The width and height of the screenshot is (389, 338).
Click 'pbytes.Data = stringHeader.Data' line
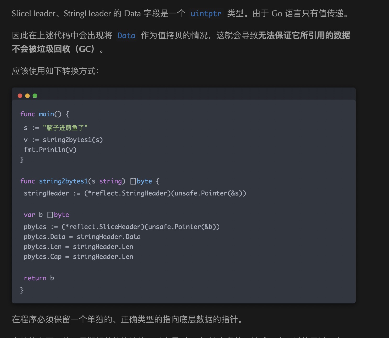pos(82,237)
